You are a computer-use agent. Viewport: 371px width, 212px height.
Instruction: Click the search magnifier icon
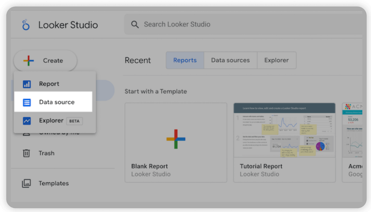tap(135, 24)
